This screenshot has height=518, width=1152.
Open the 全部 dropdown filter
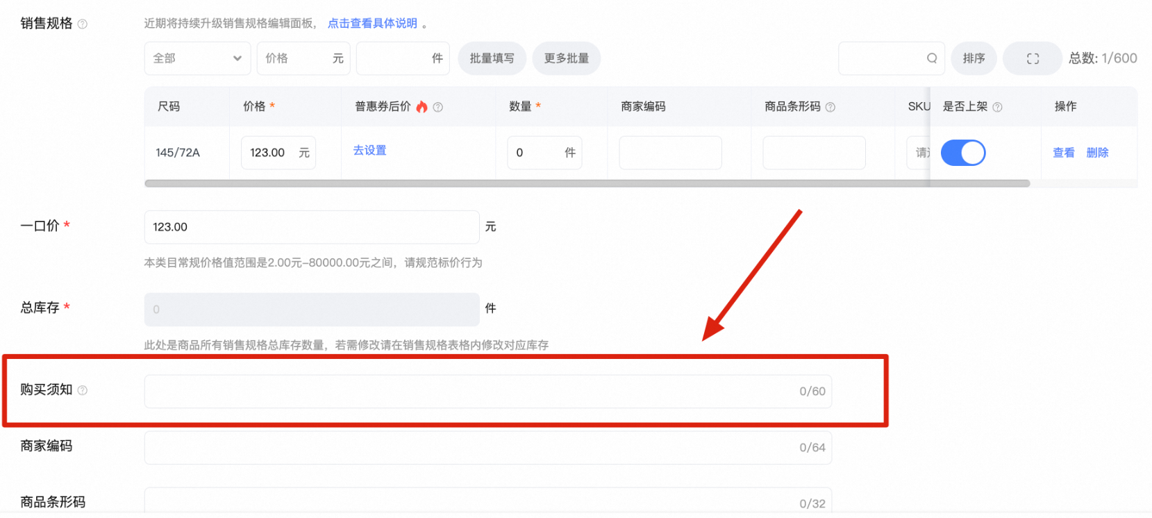[197, 58]
